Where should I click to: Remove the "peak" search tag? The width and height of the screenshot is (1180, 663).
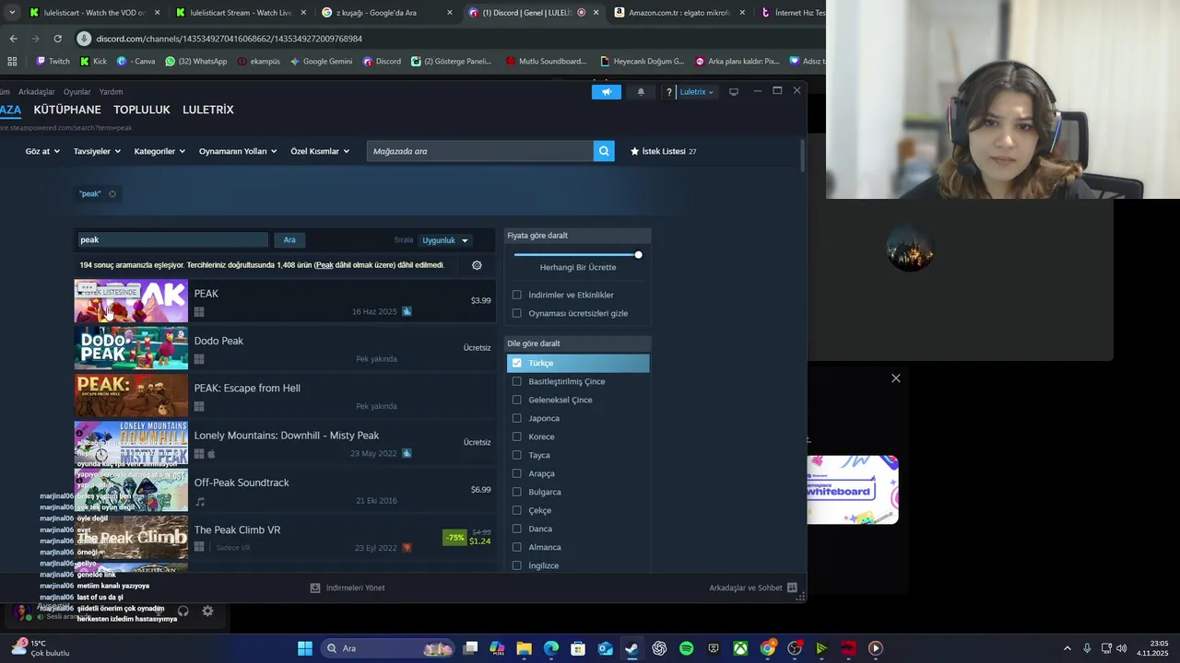(112, 193)
